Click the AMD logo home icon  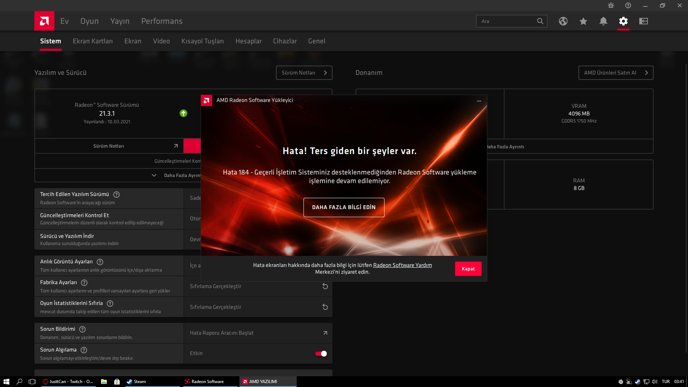(44, 21)
